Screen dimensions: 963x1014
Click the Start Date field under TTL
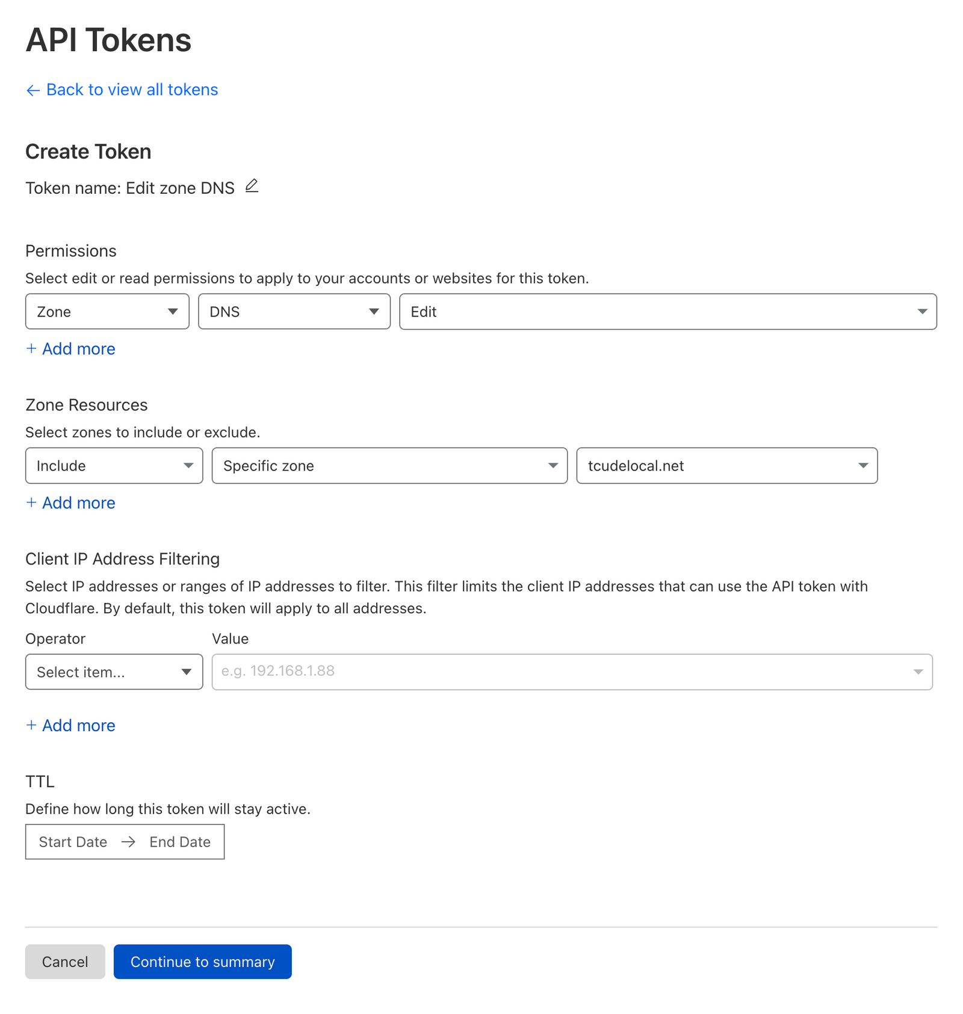[x=72, y=842]
